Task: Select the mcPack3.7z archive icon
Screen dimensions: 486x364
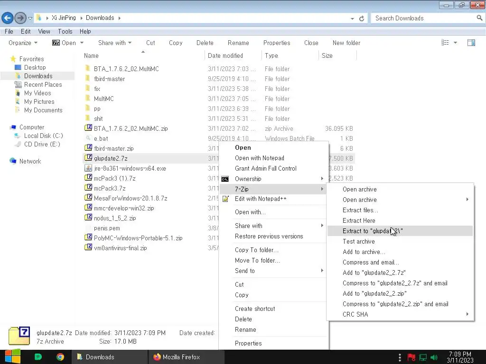Action: point(88,188)
